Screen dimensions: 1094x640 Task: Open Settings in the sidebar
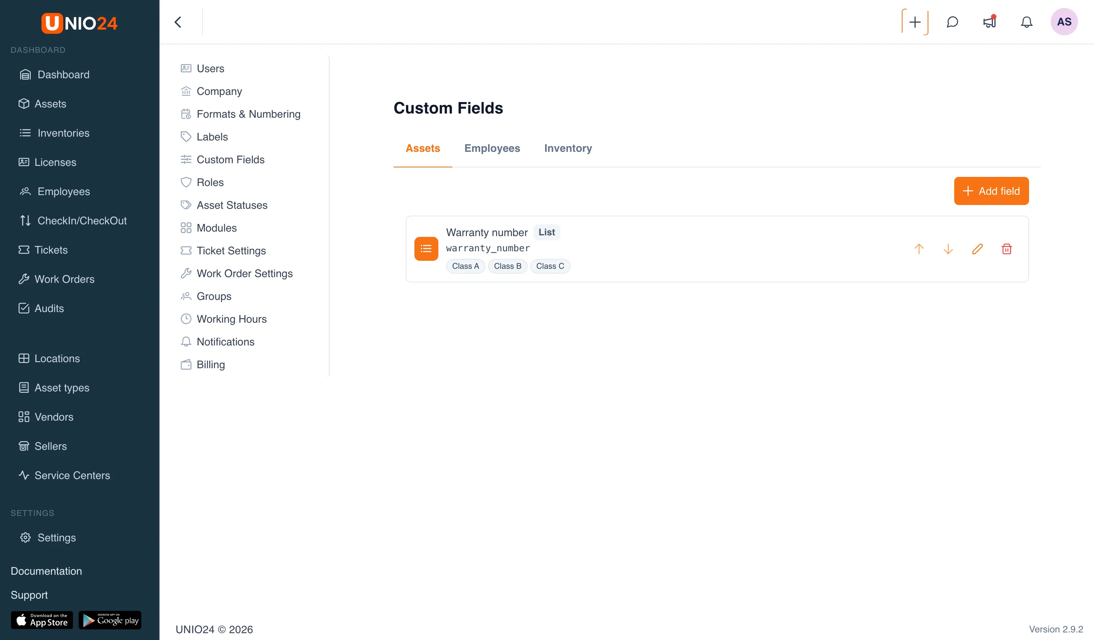pyautogui.click(x=48, y=538)
